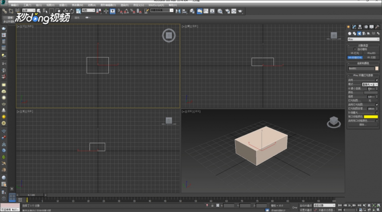Open the Layer Manager icon
The width and height of the screenshot is (382, 212).
coord(192,11)
